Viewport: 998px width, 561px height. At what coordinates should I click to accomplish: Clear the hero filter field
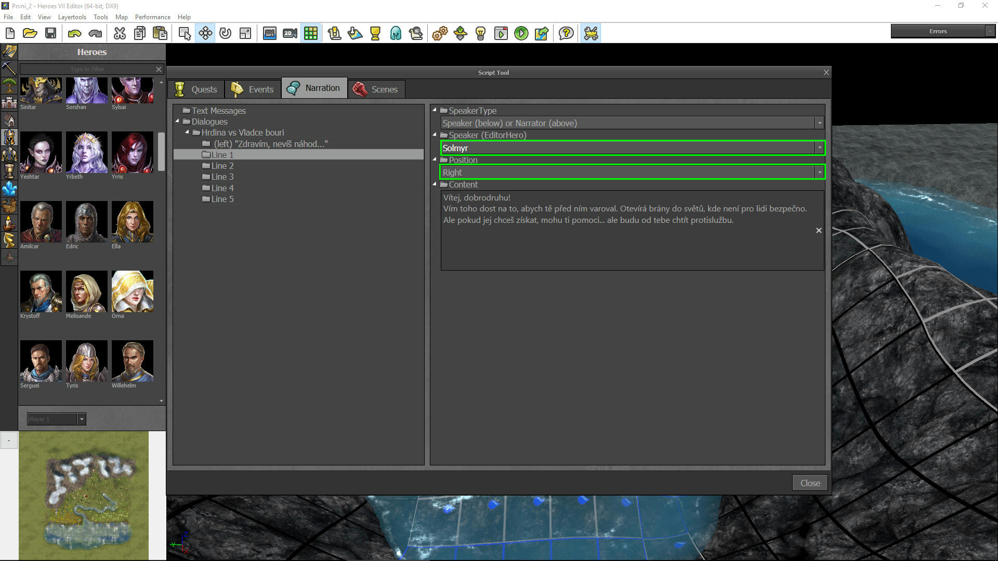tap(159, 69)
